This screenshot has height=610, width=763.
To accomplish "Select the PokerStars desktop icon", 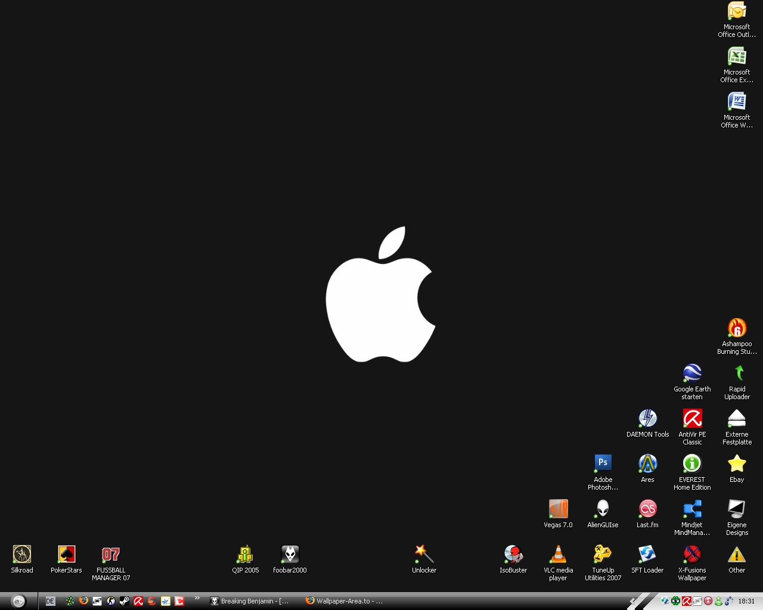I will [66, 555].
